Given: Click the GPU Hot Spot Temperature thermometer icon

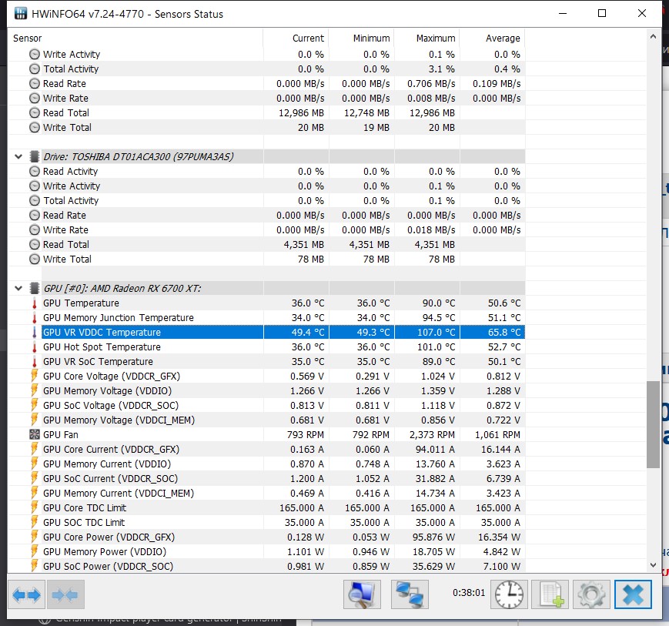Looking at the screenshot, I should (x=35, y=347).
